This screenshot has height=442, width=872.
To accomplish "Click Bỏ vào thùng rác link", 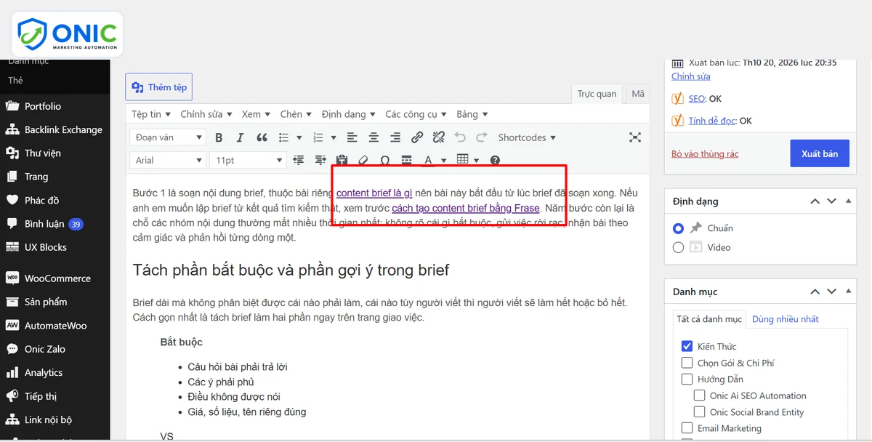I will 703,154.
